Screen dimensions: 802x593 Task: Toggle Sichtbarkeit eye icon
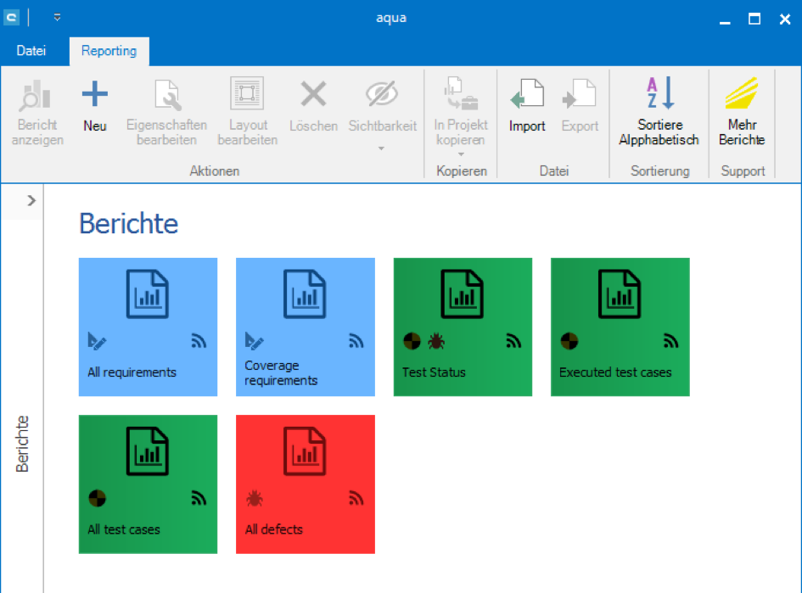click(x=382, y=95)
